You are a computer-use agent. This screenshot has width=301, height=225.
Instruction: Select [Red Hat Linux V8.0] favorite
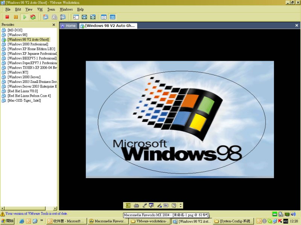pos(23,91)
